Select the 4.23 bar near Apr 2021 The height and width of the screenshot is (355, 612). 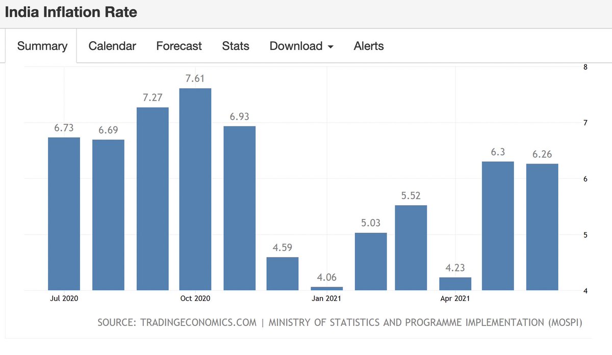454,283
